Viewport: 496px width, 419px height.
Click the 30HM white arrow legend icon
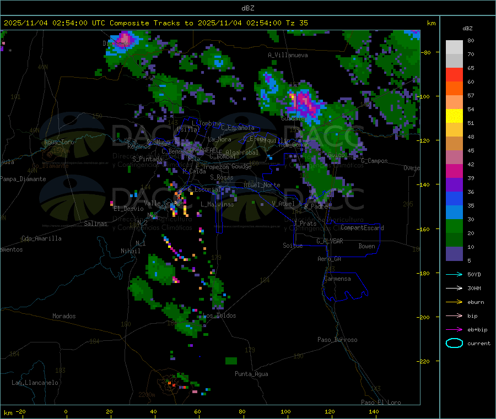point(454,288)
